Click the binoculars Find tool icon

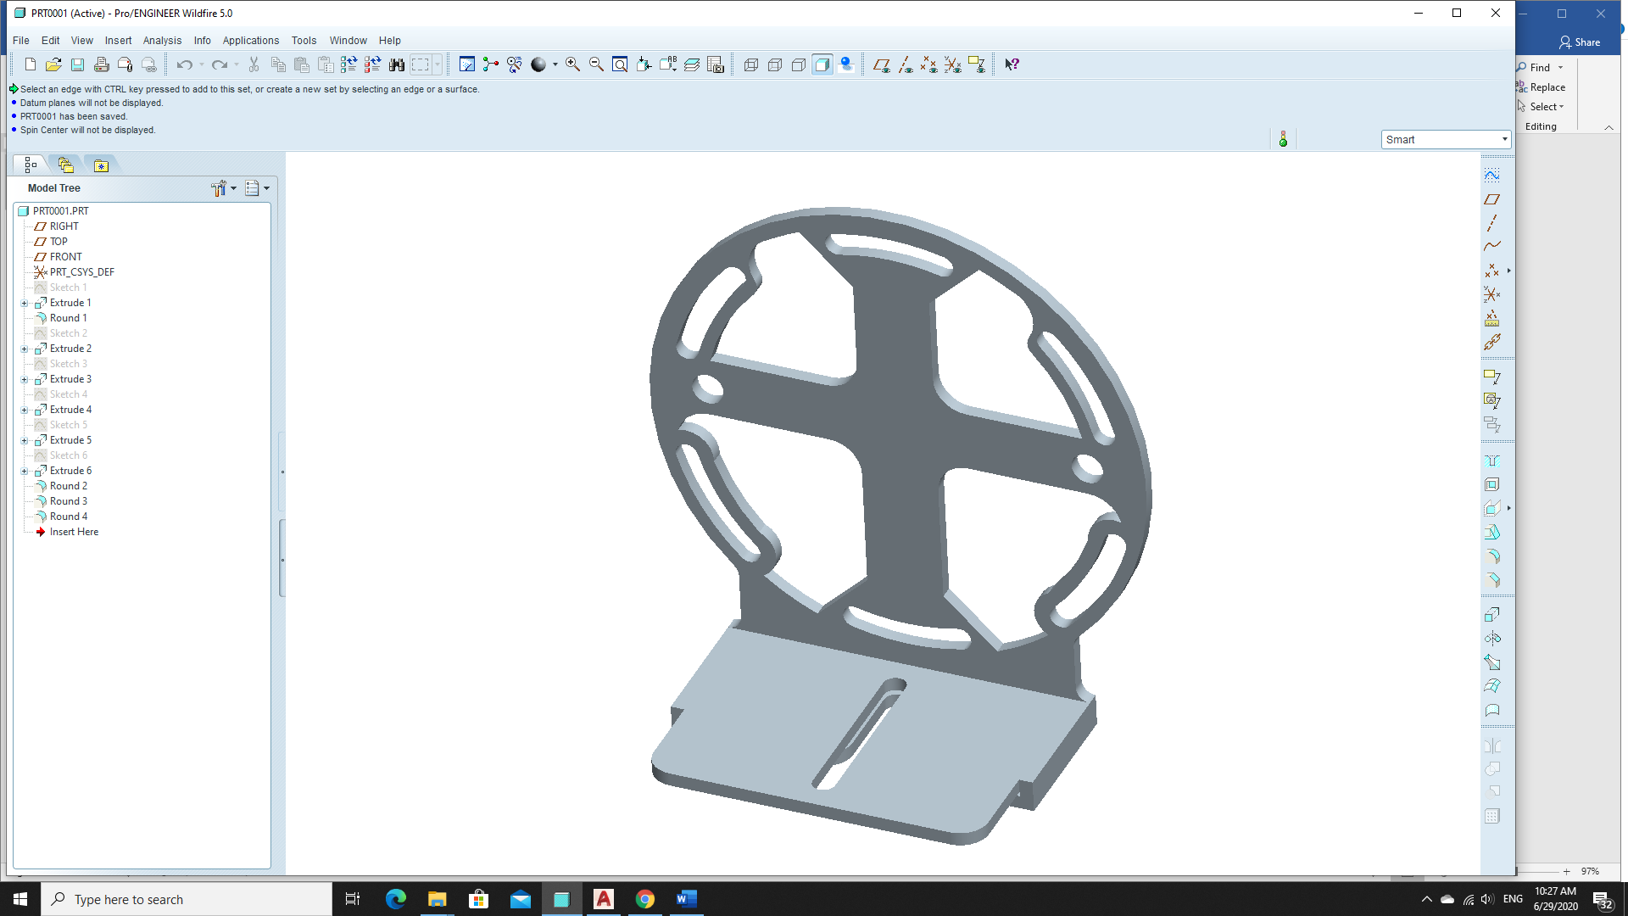(396, 64)
